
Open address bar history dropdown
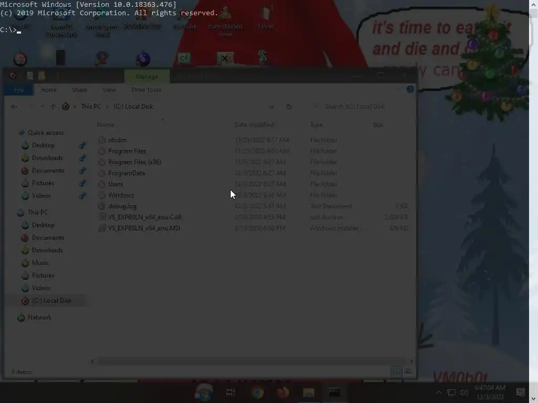272,107
